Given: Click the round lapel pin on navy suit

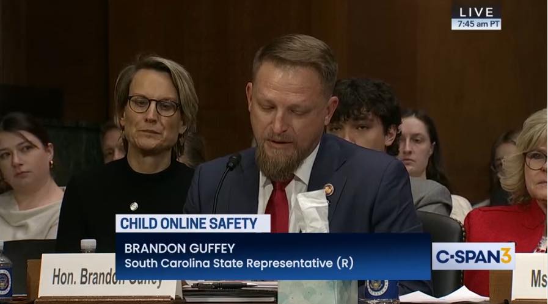Looking at the screenshot, I should point(328,189).
